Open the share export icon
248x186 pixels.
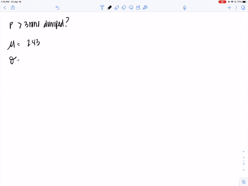tap(13, 7)
